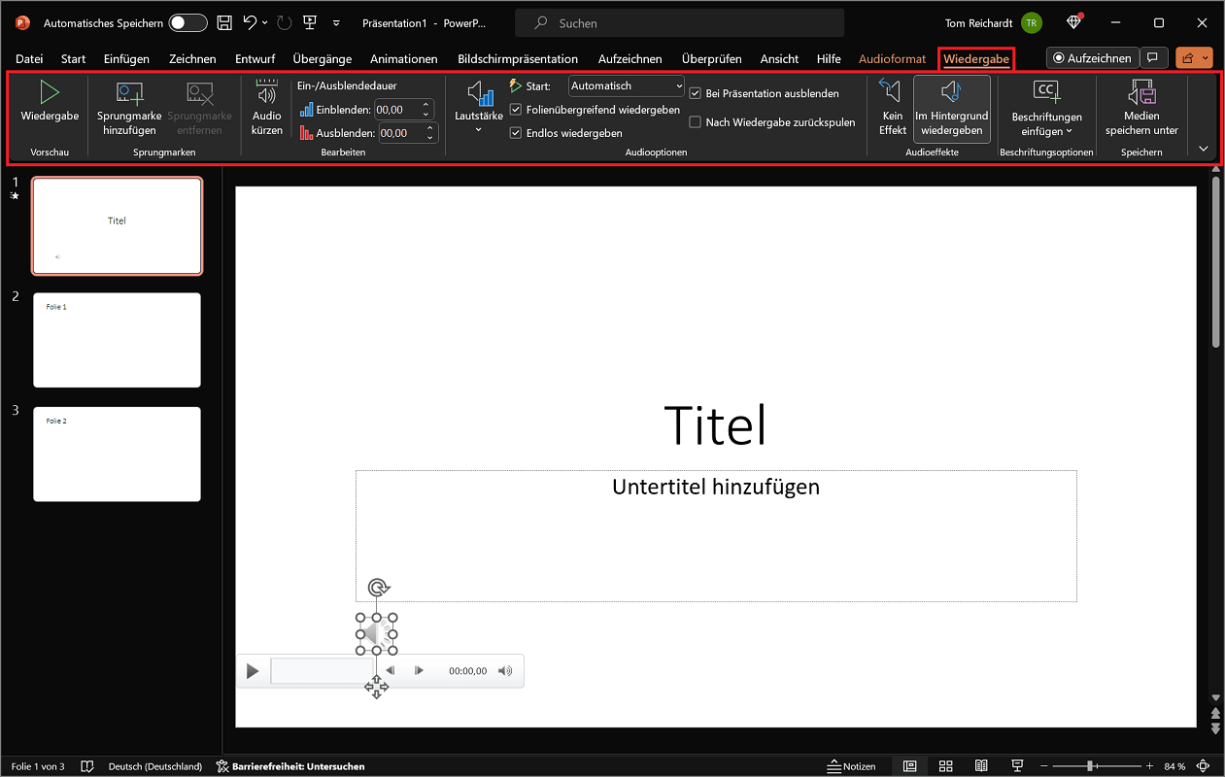
Task: Open the Lautstärke volume menu
Action: (x=479, y=107)
